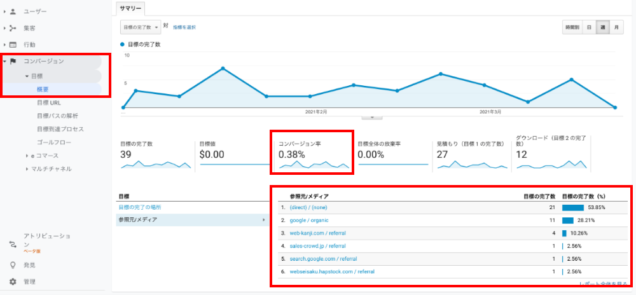Click the Behavior (行動) panel icon

click(x=13, y=45)
